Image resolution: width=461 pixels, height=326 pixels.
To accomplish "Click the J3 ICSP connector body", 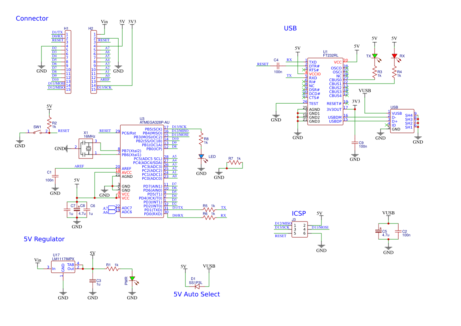I will pyautogui.click(x=300, y=229).
